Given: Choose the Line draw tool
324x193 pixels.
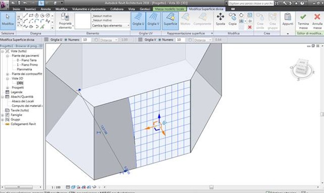Looking at the screenshot, I should click(x=25, y=16).
